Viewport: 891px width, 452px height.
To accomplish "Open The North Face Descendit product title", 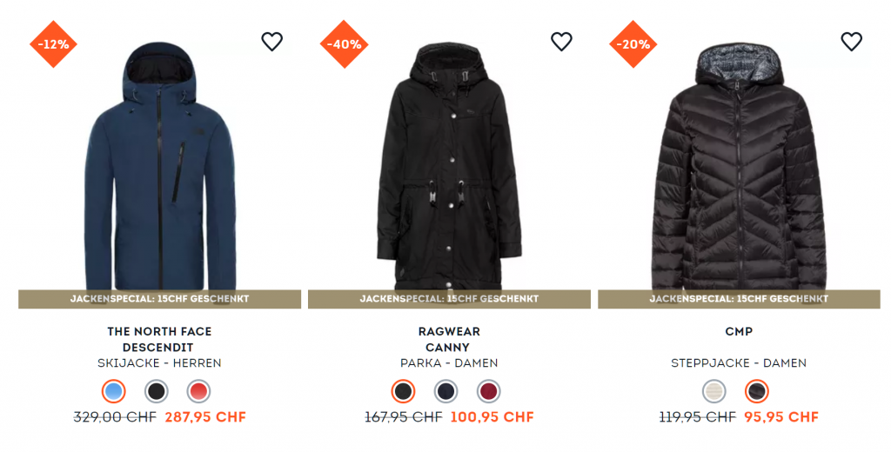I will point(159,339).
